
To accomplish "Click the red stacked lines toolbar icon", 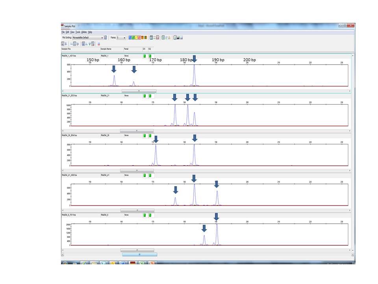I will [x=98, y=44].
